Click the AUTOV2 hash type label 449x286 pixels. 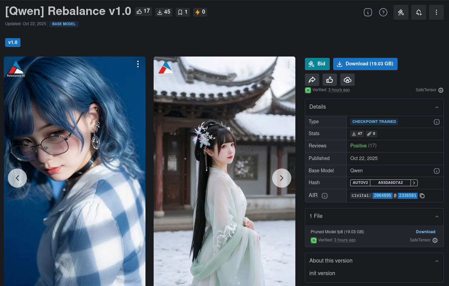[360, 183]
